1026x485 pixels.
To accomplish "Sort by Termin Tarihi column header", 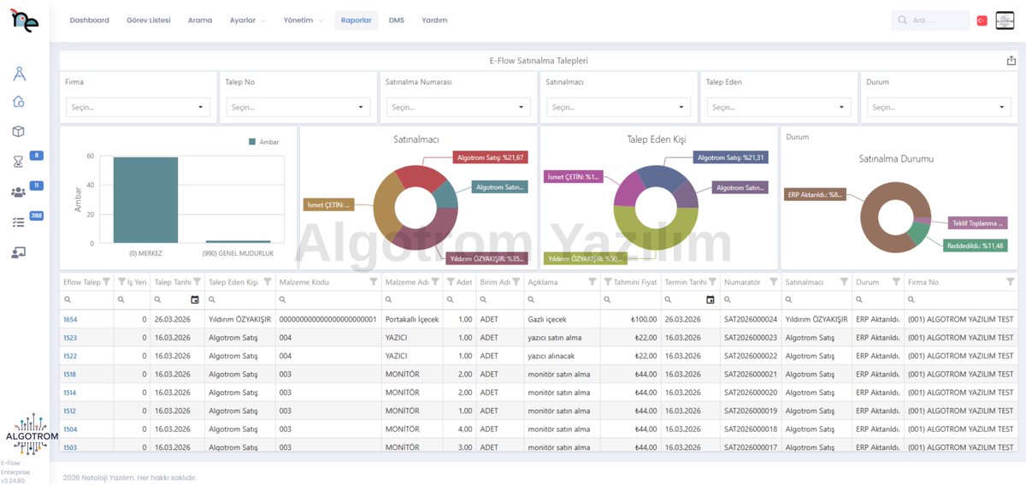I will 686,281.
